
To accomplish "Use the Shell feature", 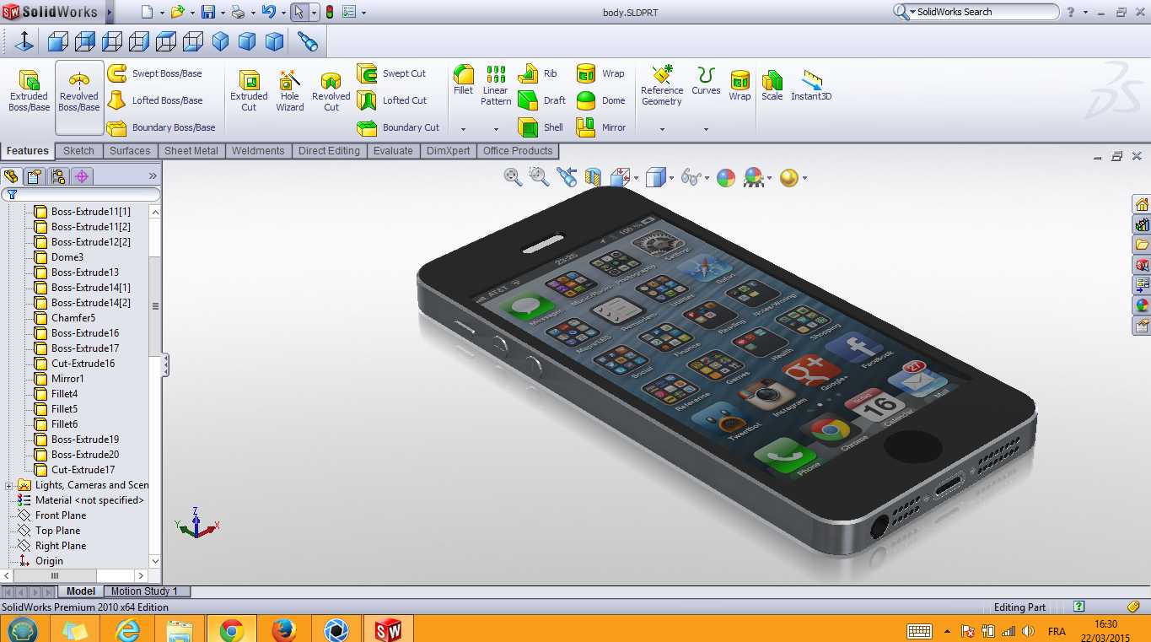I will pos(541,127).
